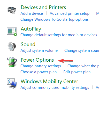Select Choose a power plan
Viewport: 99px width, 116px height.
click(x=39, y=72)
